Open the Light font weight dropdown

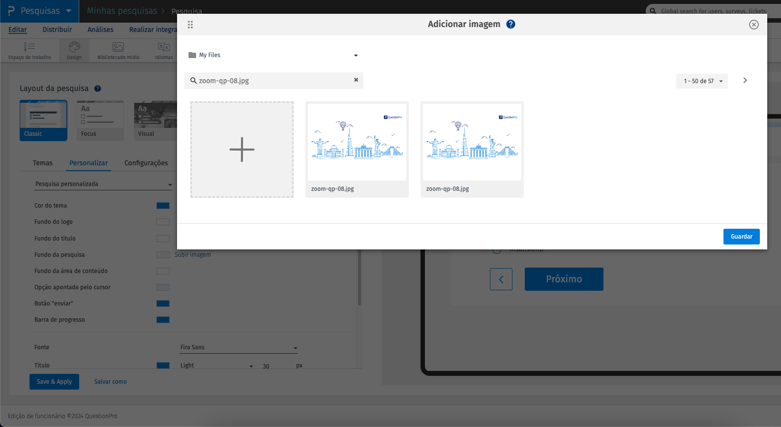click(216, 366)
